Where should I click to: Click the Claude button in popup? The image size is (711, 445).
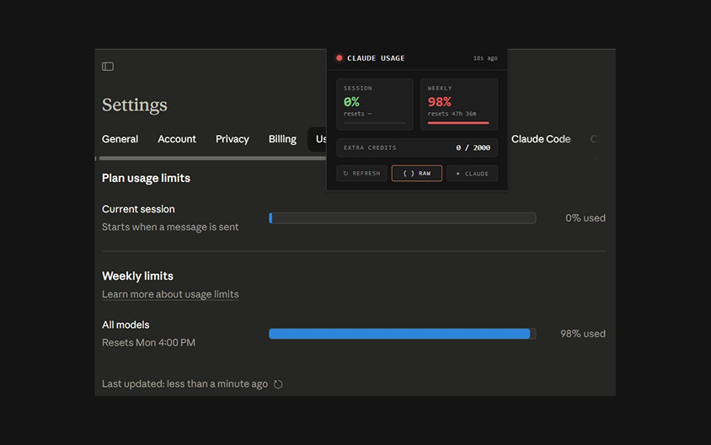point(472,174)
